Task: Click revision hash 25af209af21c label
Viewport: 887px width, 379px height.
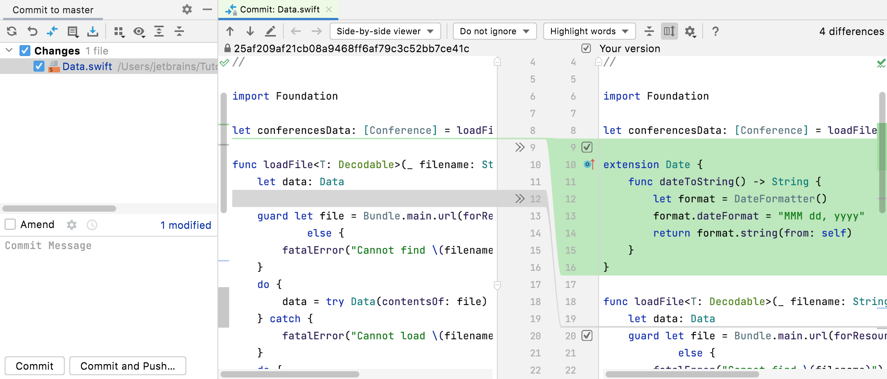Action: click(352, 48)
